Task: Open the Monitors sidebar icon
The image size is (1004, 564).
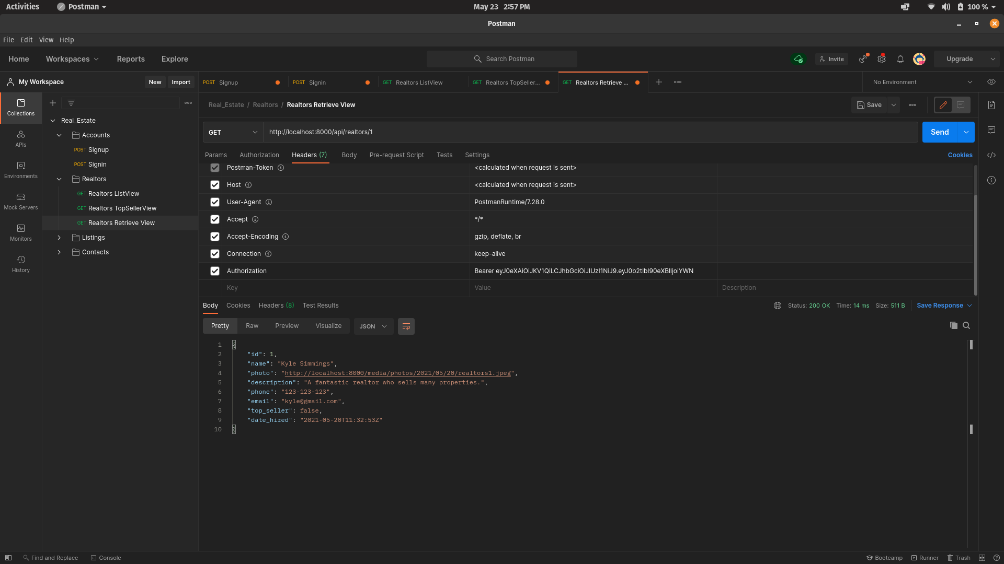Action: tap(21, 232)
